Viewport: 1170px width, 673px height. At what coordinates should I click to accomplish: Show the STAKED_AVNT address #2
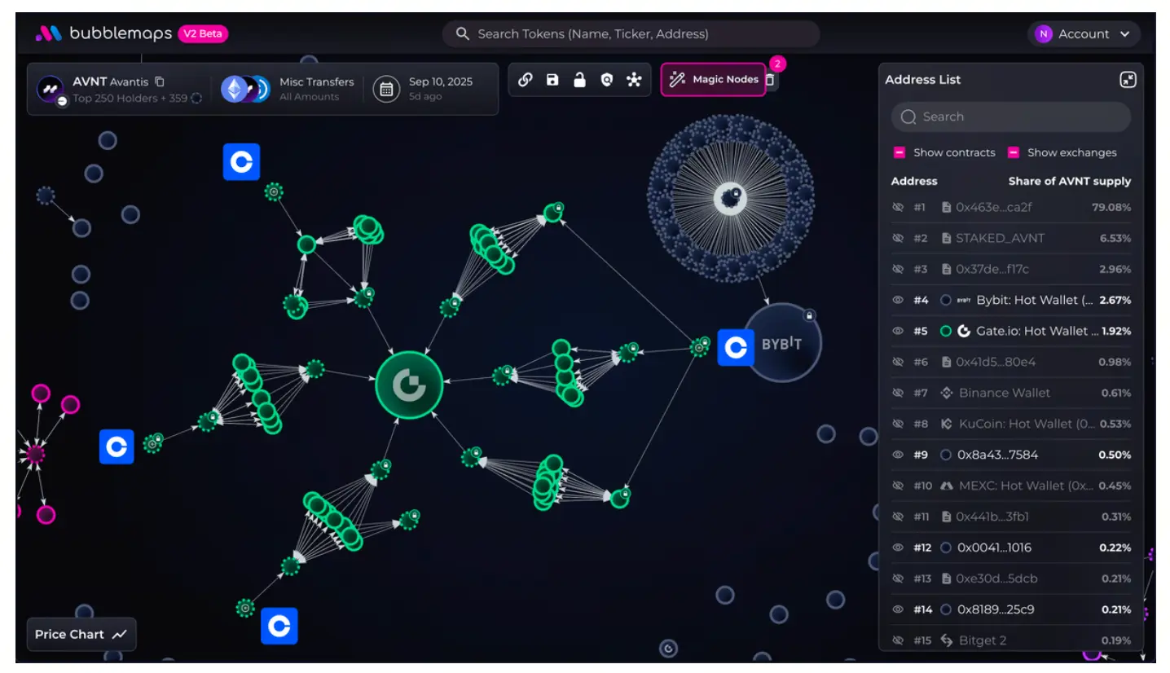pyautogui.click(x=898, y=238)
